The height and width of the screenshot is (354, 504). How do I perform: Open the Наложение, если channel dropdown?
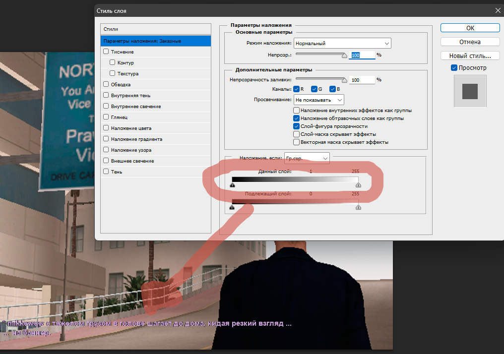(x=307, y=158)
